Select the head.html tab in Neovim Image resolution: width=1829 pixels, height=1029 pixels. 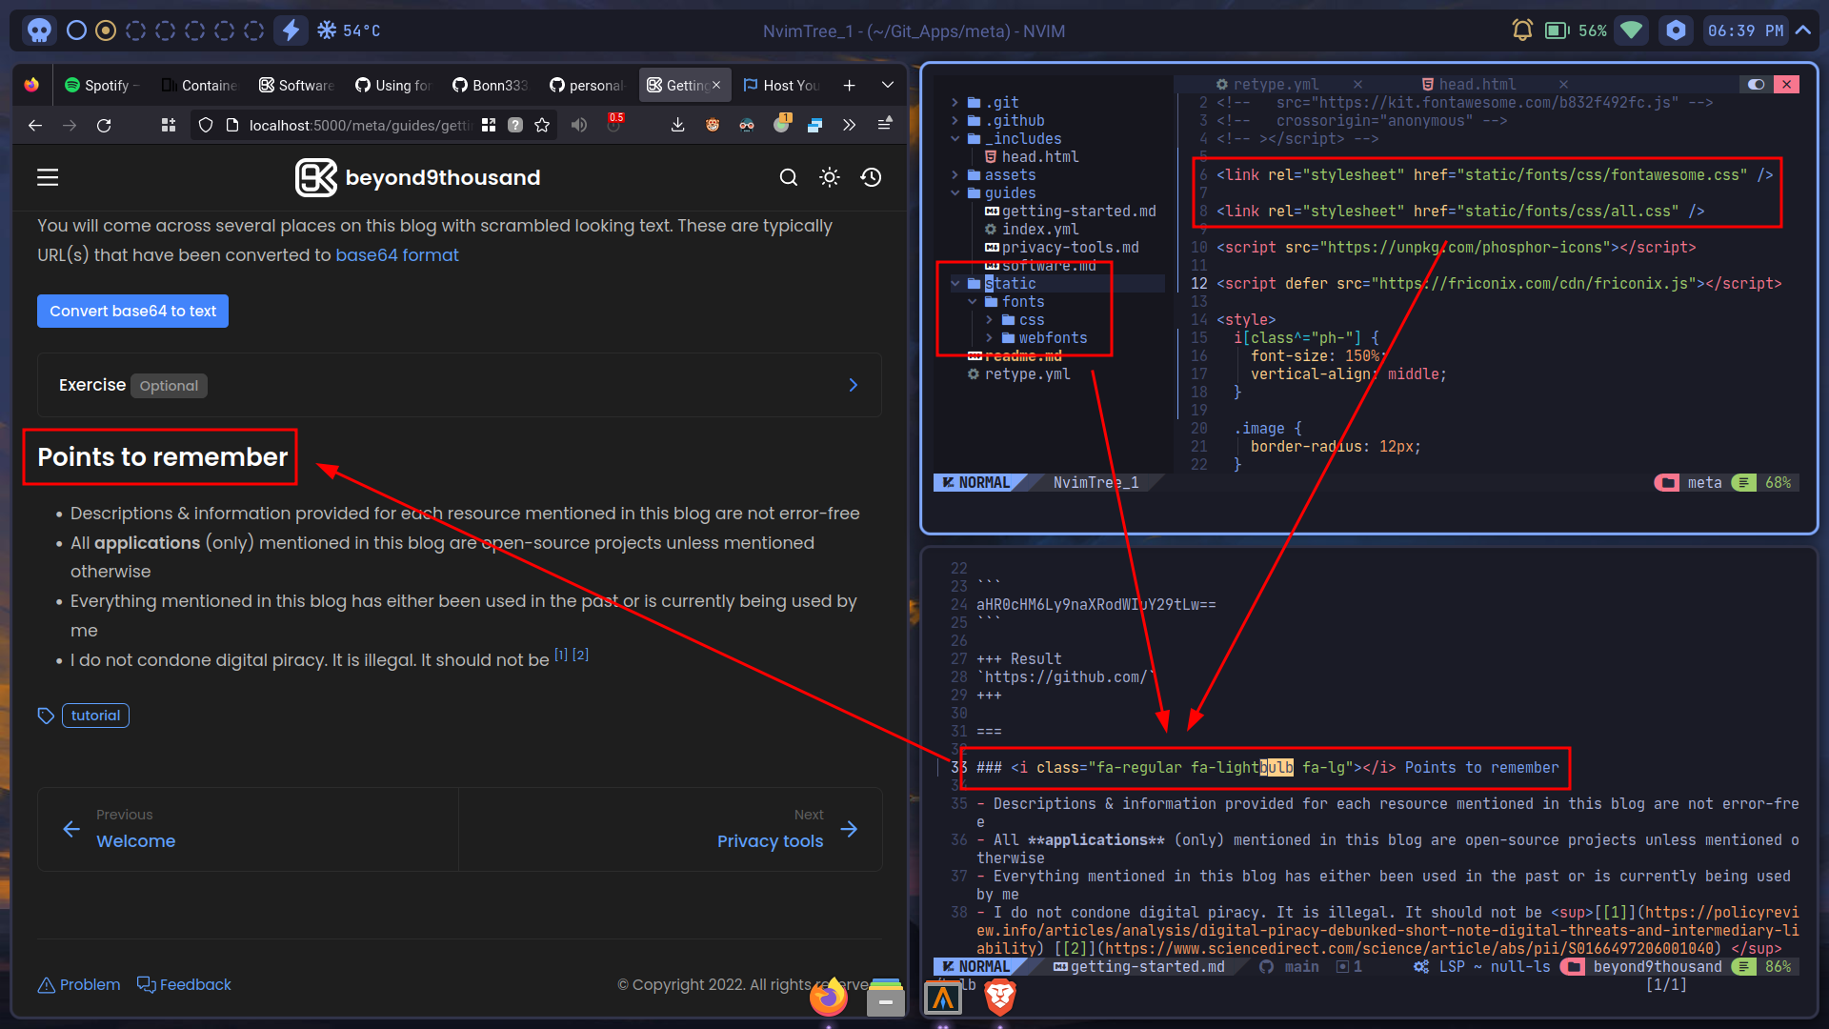pyautogui.click(x=1478, y=84)
